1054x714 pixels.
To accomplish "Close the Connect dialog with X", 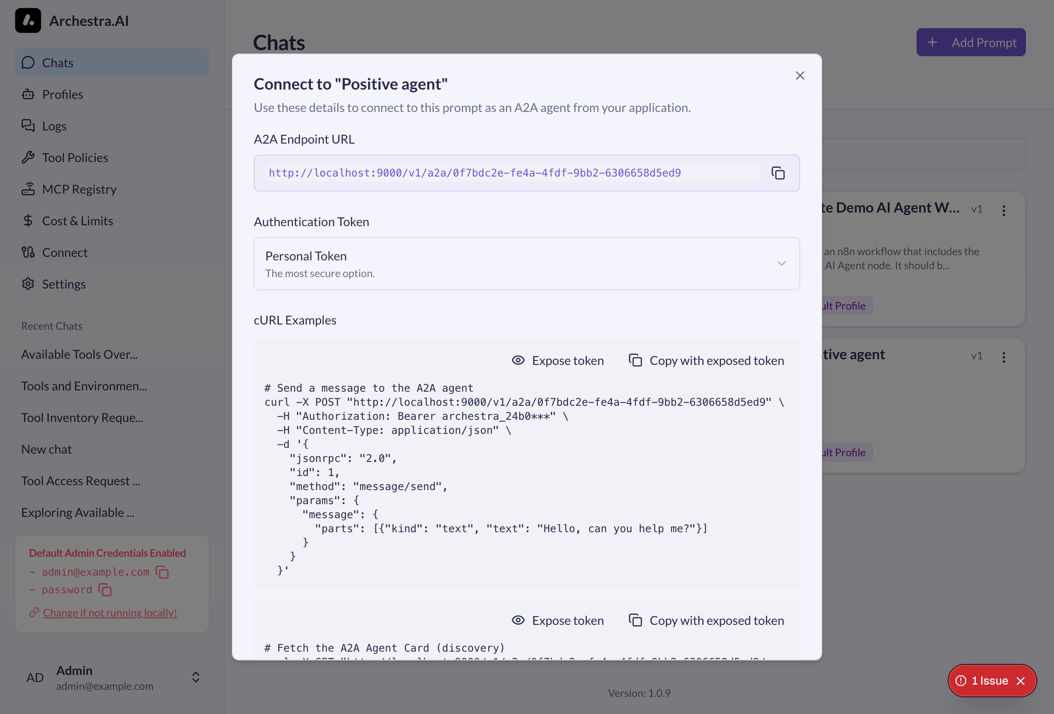I will coord(800,76).
